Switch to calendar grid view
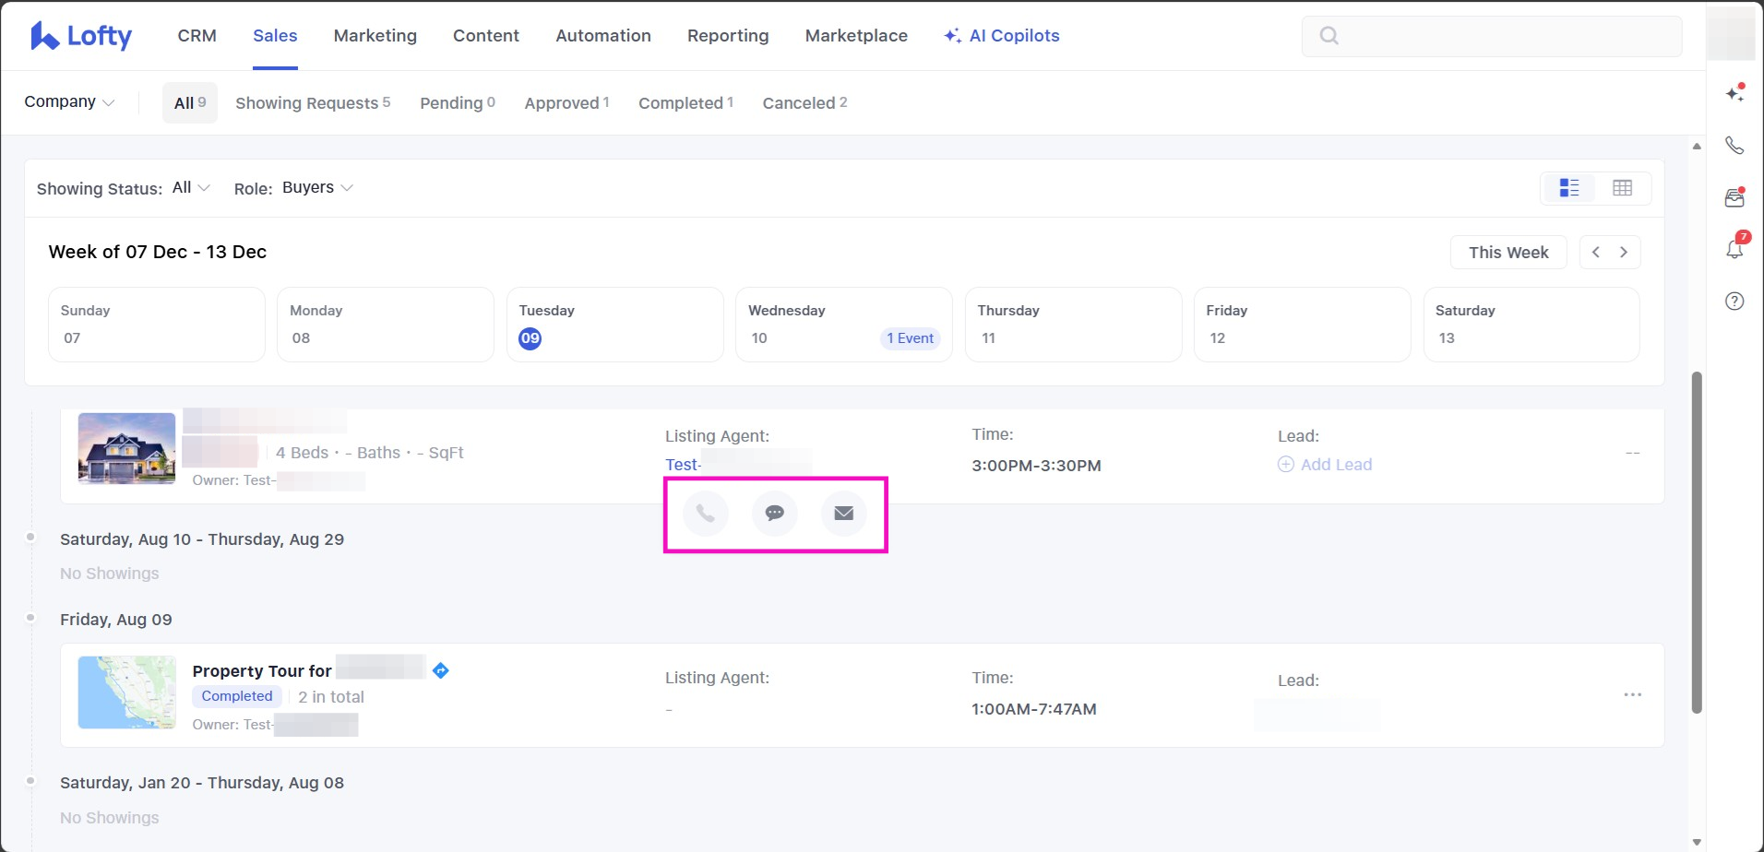The height and width of the screenshot is (852, 1764). click(x=1622, y=188)
